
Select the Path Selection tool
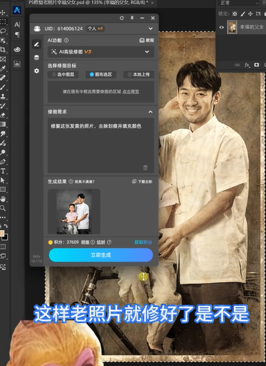click(3, 180)
